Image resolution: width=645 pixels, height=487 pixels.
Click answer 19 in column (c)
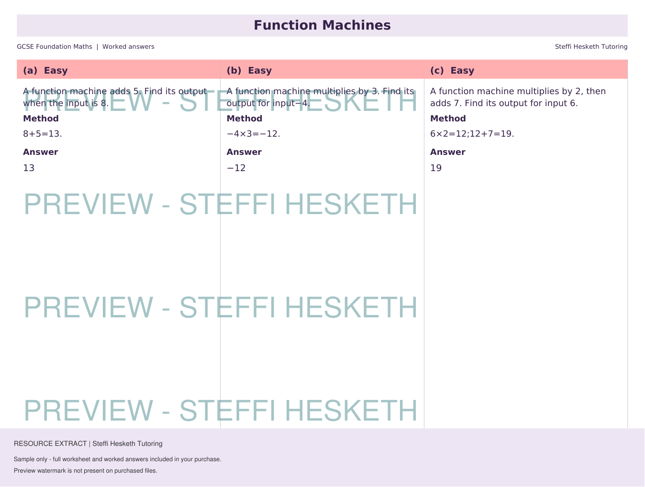click(x=436, y=168)
